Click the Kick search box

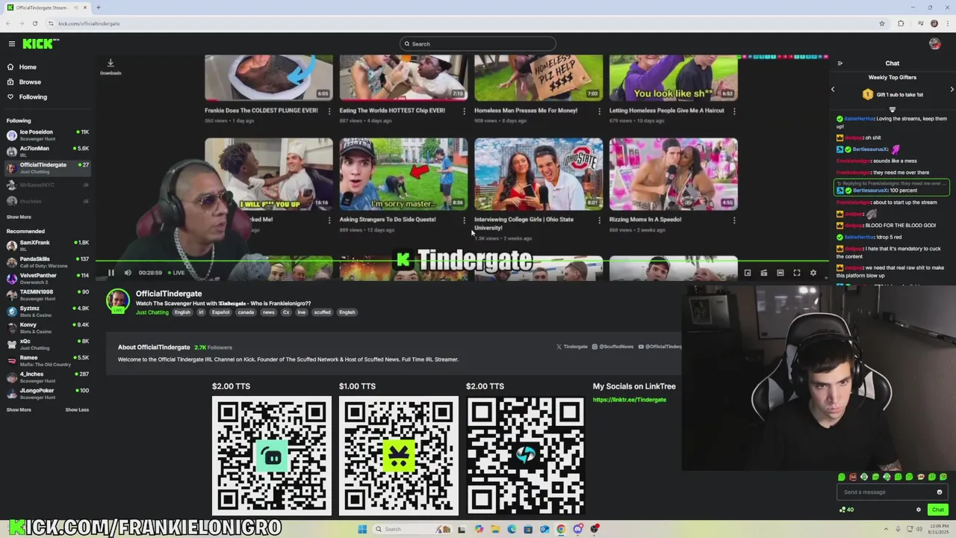pyautogui.click(x=477, y=44)
